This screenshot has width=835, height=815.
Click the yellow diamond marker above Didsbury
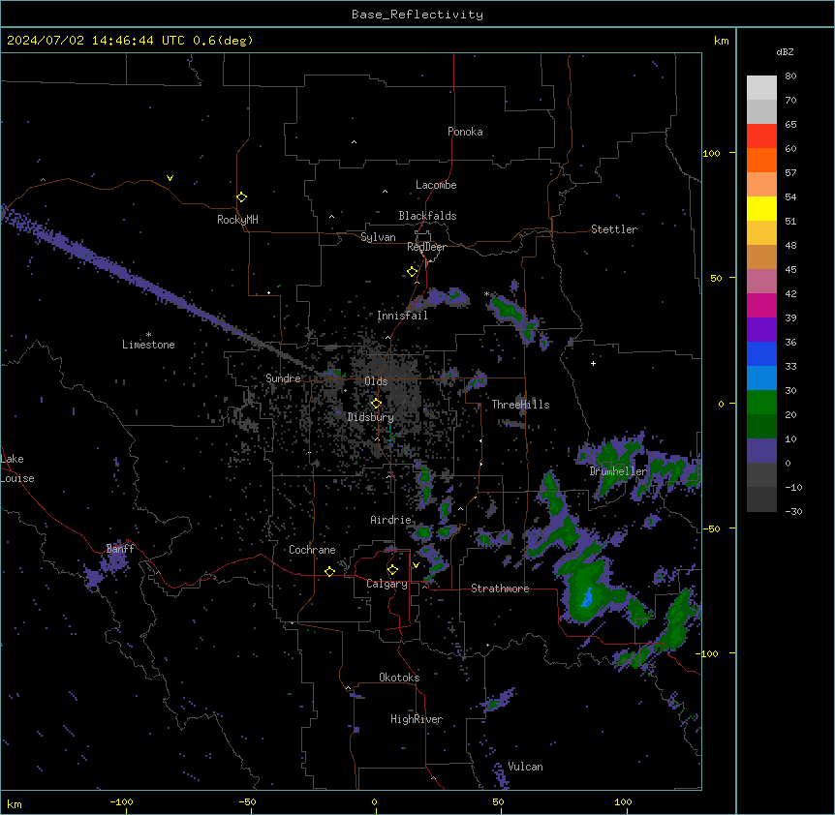[x=376, y=404]
